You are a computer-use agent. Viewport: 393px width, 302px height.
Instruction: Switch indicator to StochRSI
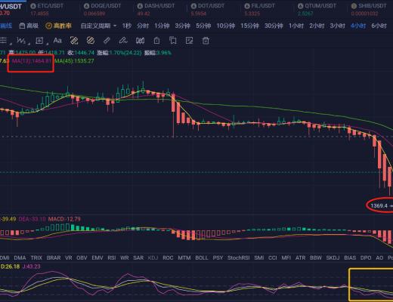238,258
